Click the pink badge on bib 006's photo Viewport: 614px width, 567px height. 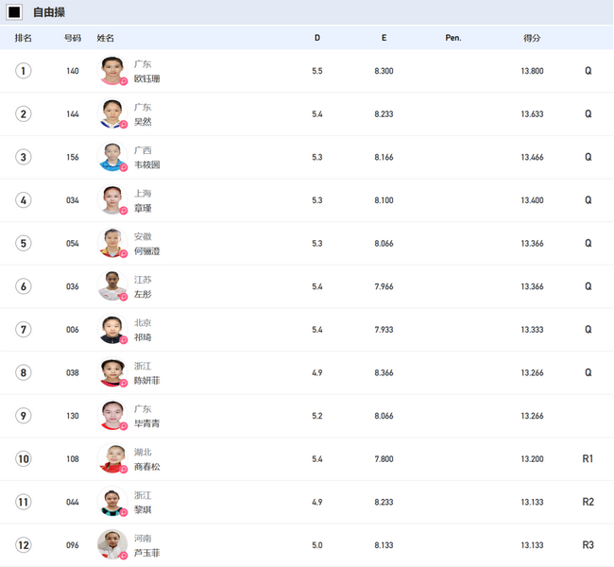(124, 340)
